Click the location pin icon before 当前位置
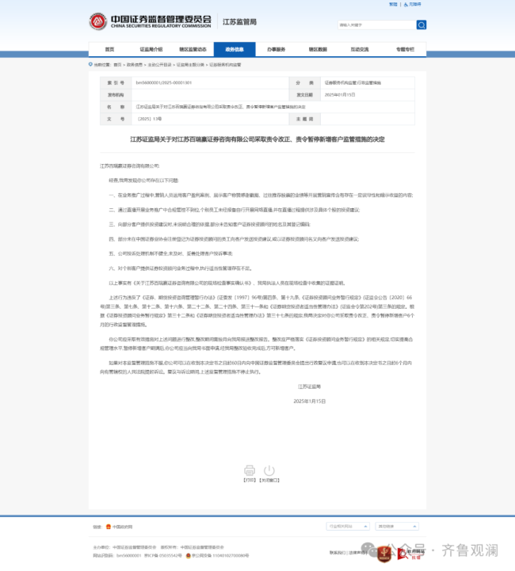 coord(90,64)
